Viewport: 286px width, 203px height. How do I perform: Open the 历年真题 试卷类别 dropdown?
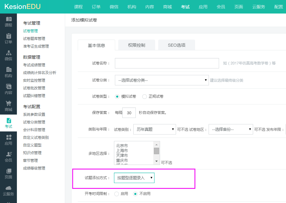tap(155, 129)
